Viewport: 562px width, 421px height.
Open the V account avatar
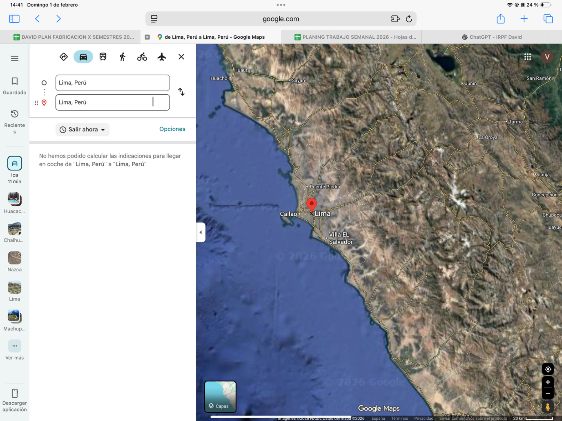(547, 57)
